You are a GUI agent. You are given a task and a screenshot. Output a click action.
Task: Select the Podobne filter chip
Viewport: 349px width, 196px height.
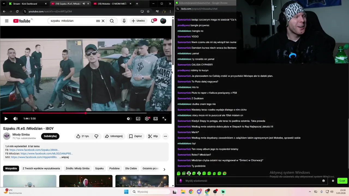[115, 169]
